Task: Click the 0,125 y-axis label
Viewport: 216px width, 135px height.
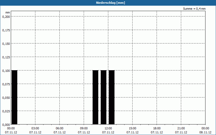Action: tap(6, 57)
